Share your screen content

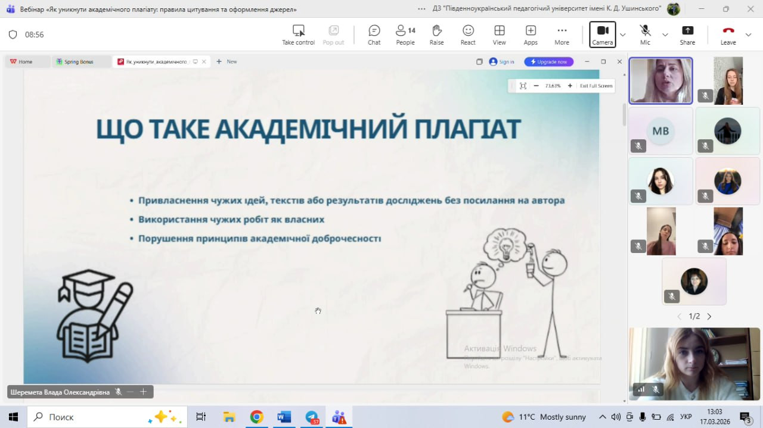click(687, 35)
